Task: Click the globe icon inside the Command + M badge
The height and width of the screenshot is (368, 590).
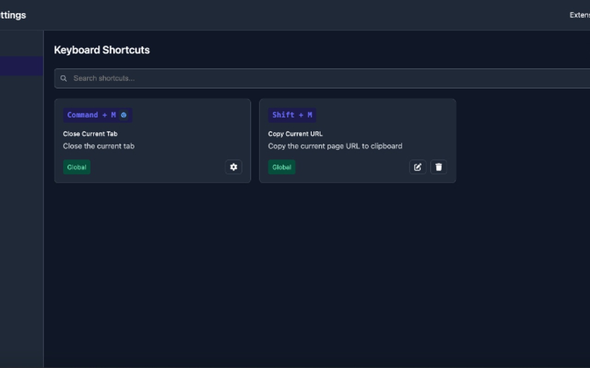Action: [x=123, y=115]
